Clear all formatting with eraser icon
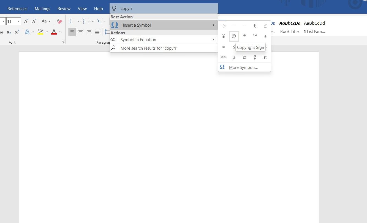367x223 pixels. point(59,21)
